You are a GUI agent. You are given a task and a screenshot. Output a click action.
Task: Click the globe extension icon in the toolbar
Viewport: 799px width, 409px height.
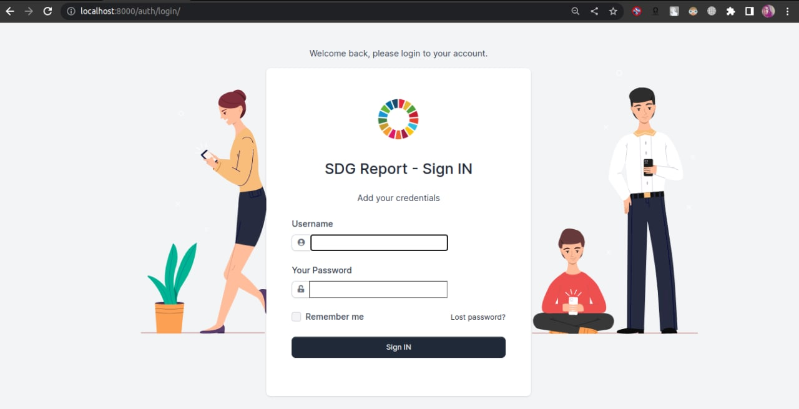click(x=712, y=11)
